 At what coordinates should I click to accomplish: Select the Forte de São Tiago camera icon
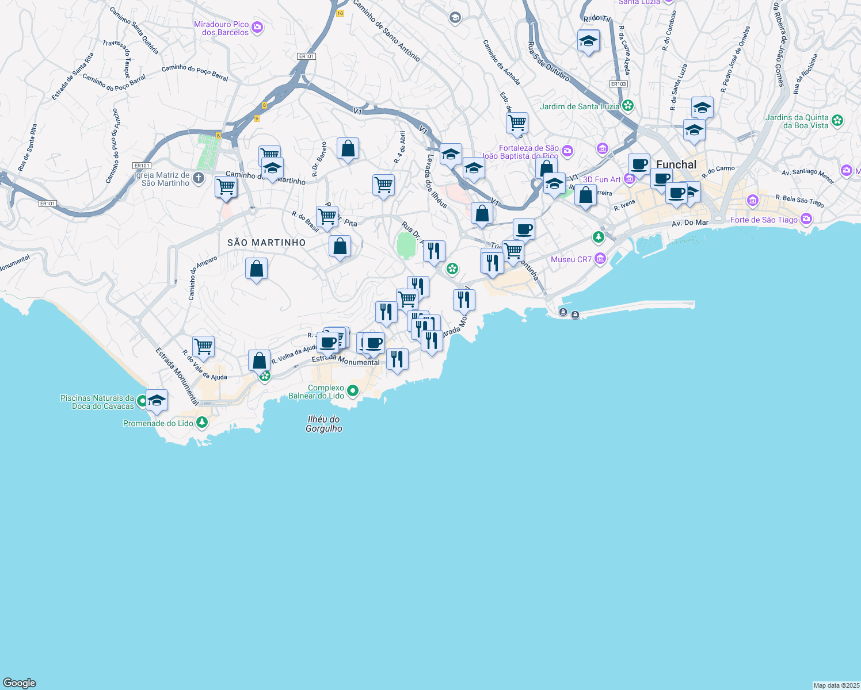pyautogui.click(x=806, y=219)
